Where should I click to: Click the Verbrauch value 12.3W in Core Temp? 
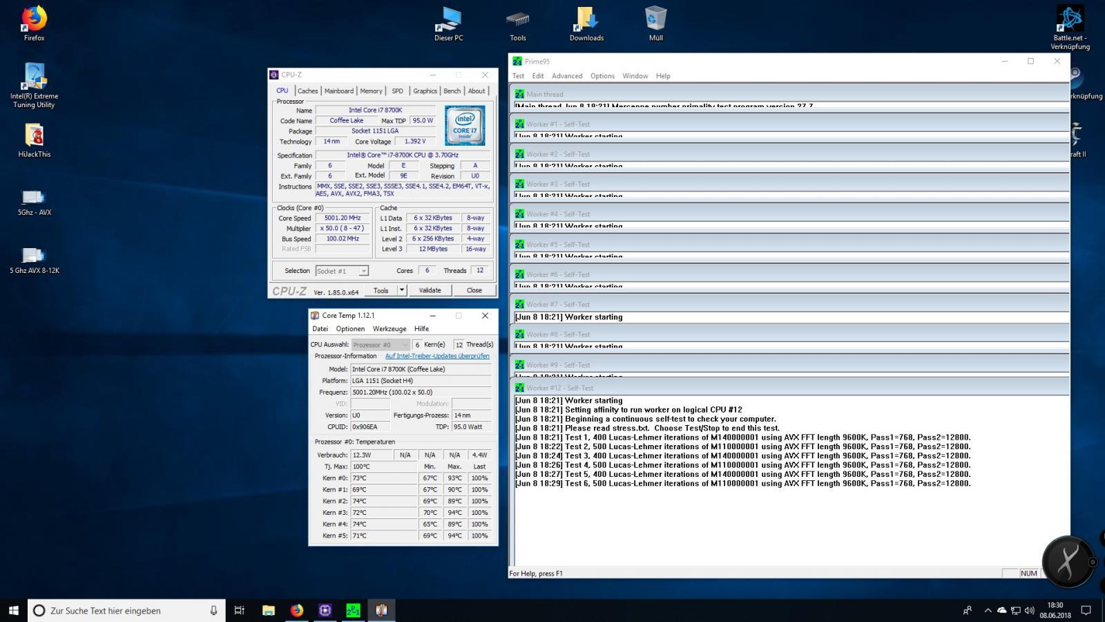pos(372,455)
